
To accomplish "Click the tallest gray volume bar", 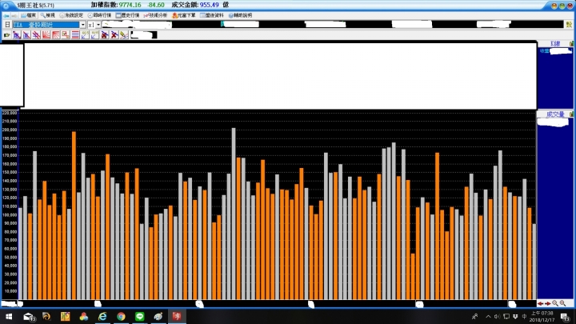I will (x=234, y=214).
